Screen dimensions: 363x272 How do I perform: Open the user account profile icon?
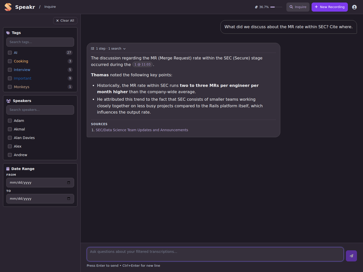(x=354, y=7)
